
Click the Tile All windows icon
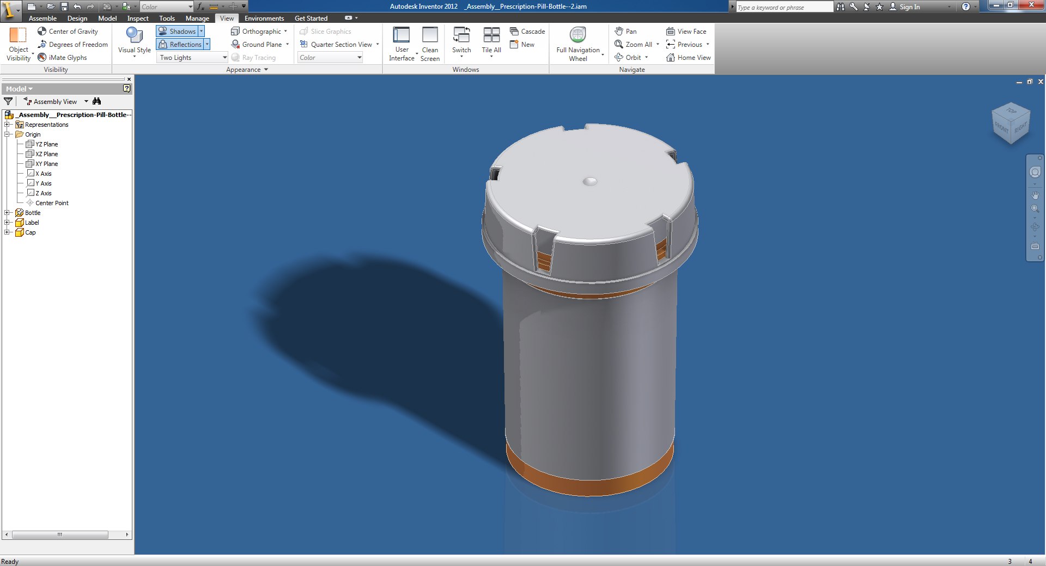pos(491,35)
